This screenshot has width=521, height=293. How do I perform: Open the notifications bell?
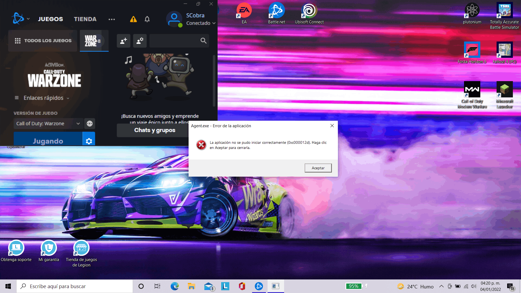pos(147,19)
